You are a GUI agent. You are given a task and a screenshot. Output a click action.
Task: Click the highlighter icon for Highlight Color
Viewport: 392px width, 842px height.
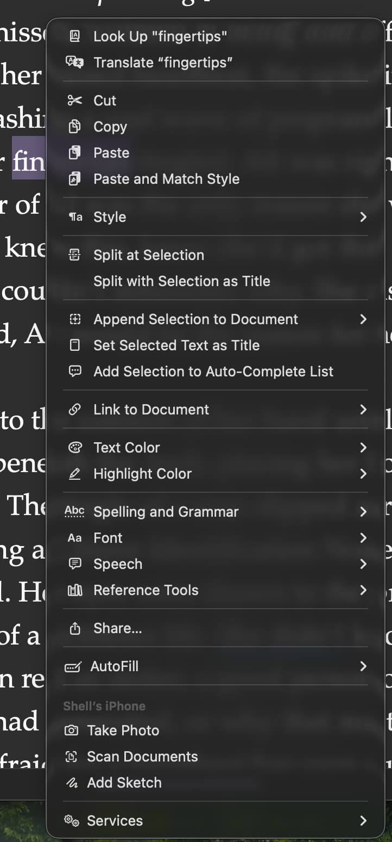point(74,474)
